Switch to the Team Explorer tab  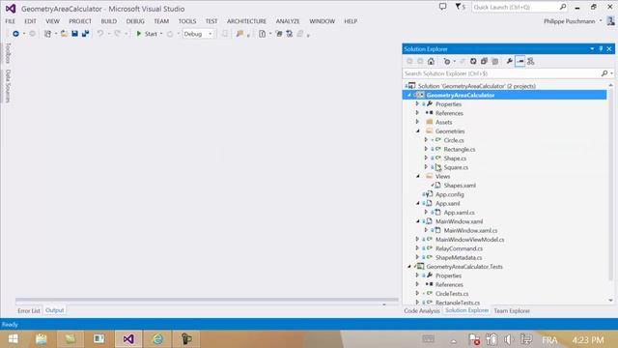[x=512, y=311]
